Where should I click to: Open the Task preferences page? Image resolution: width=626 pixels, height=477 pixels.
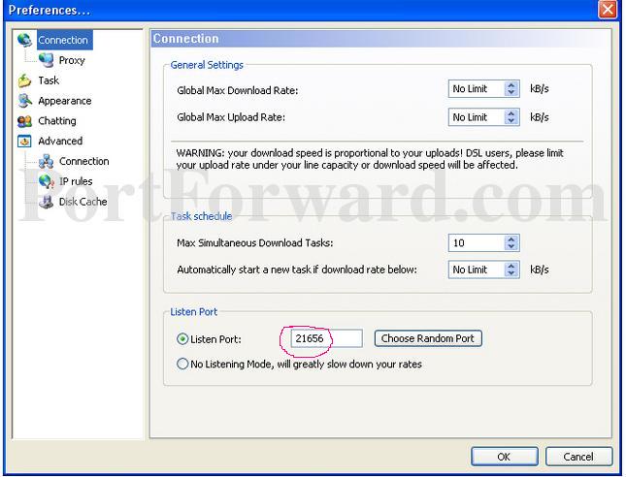click(49, 80)
